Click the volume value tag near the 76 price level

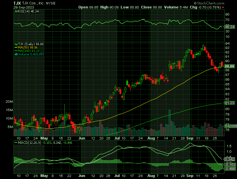[x=231, y=126]
